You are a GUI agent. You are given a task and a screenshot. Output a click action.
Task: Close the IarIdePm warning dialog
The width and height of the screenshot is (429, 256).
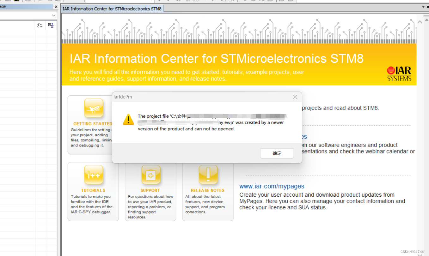point(295,97)
